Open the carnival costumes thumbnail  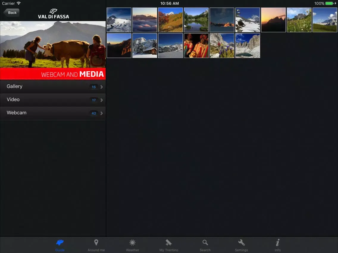(196, 46)
